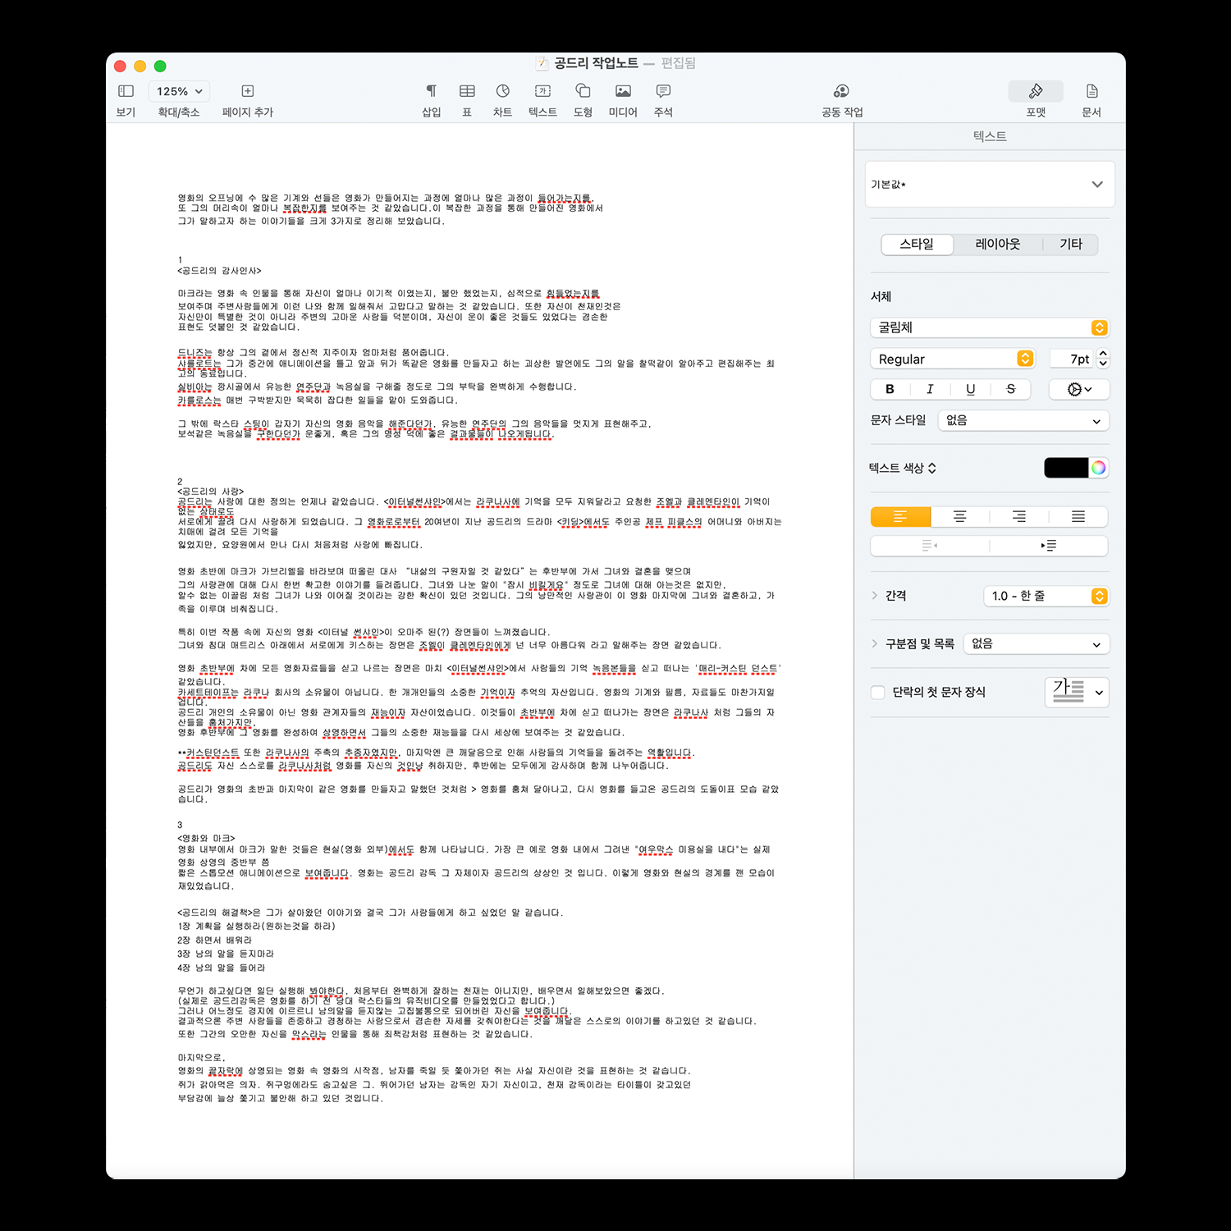The image size is (1231, 1231).
Task: Open the 문서 (Document) inspector icon
Action: coord(1091,91)
